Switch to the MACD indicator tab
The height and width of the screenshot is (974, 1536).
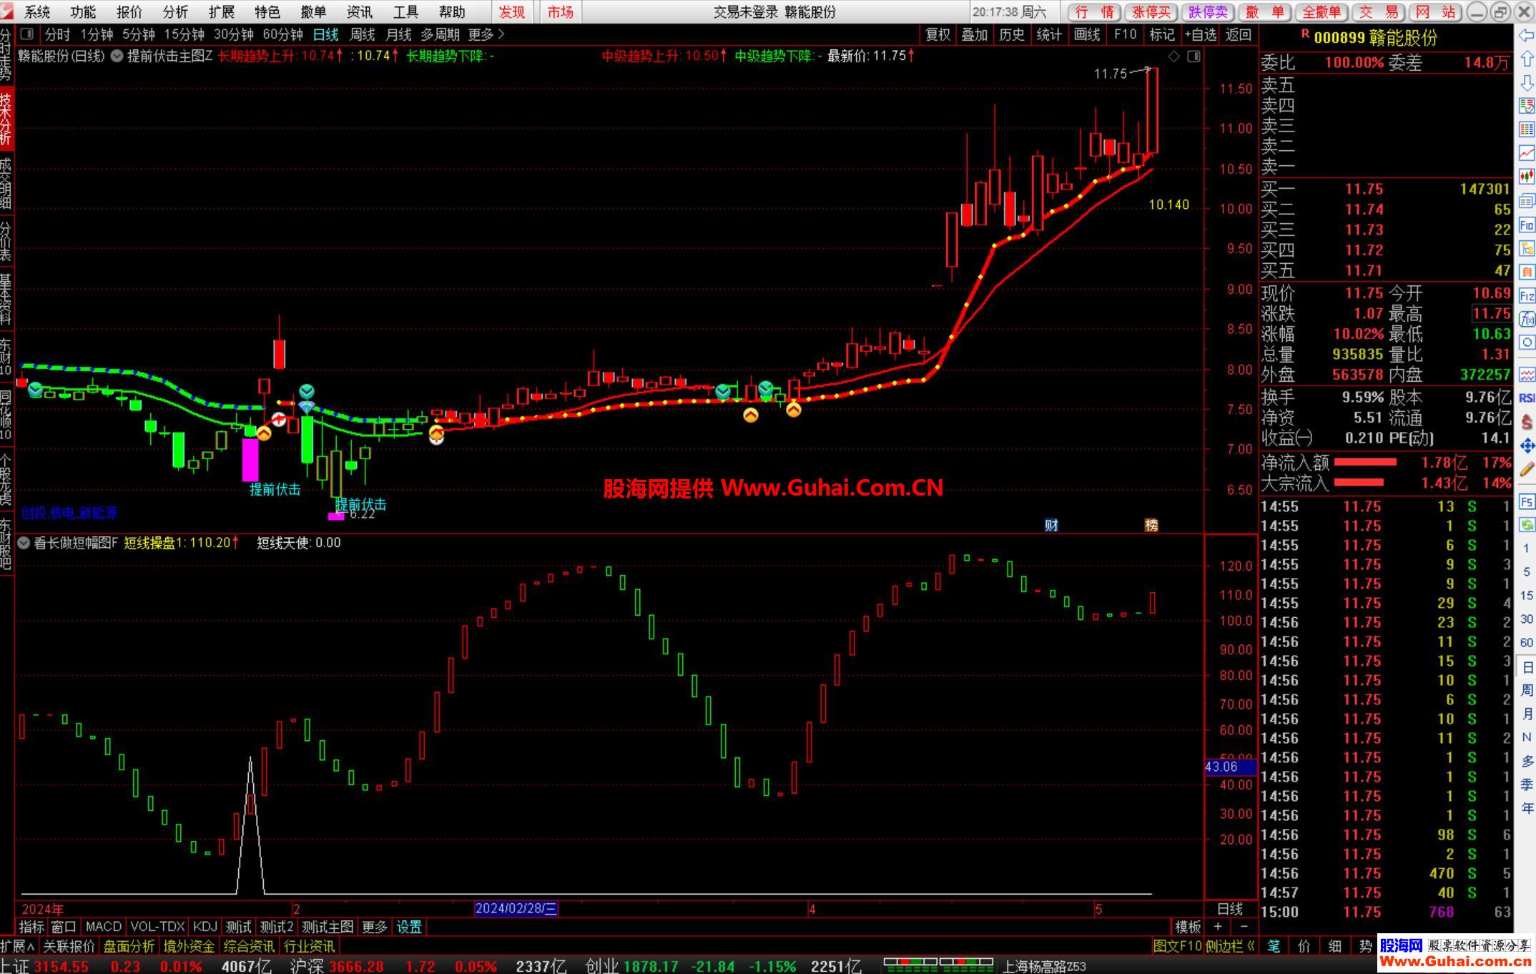click(x=104, y=927)
